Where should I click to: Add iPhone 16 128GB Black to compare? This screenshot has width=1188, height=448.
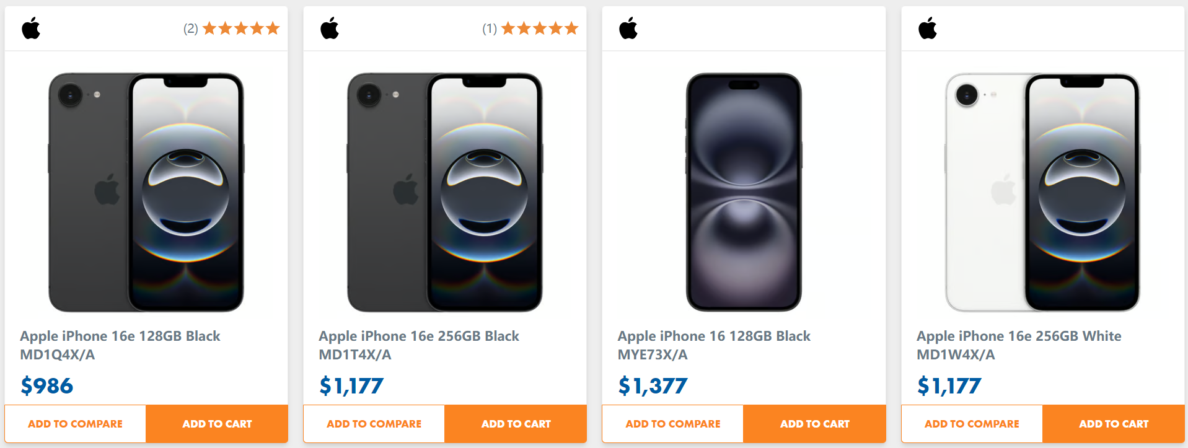672,424
